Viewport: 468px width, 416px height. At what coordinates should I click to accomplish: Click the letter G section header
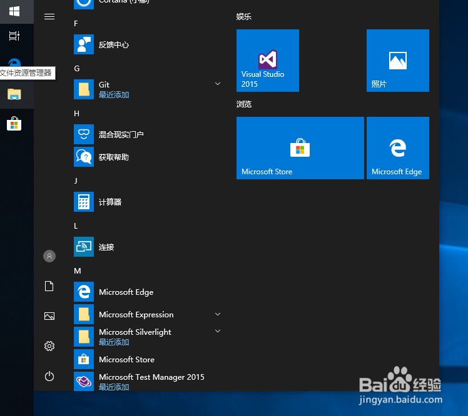click(77, 69)
